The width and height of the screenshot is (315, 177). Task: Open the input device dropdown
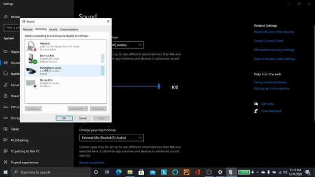112,138
